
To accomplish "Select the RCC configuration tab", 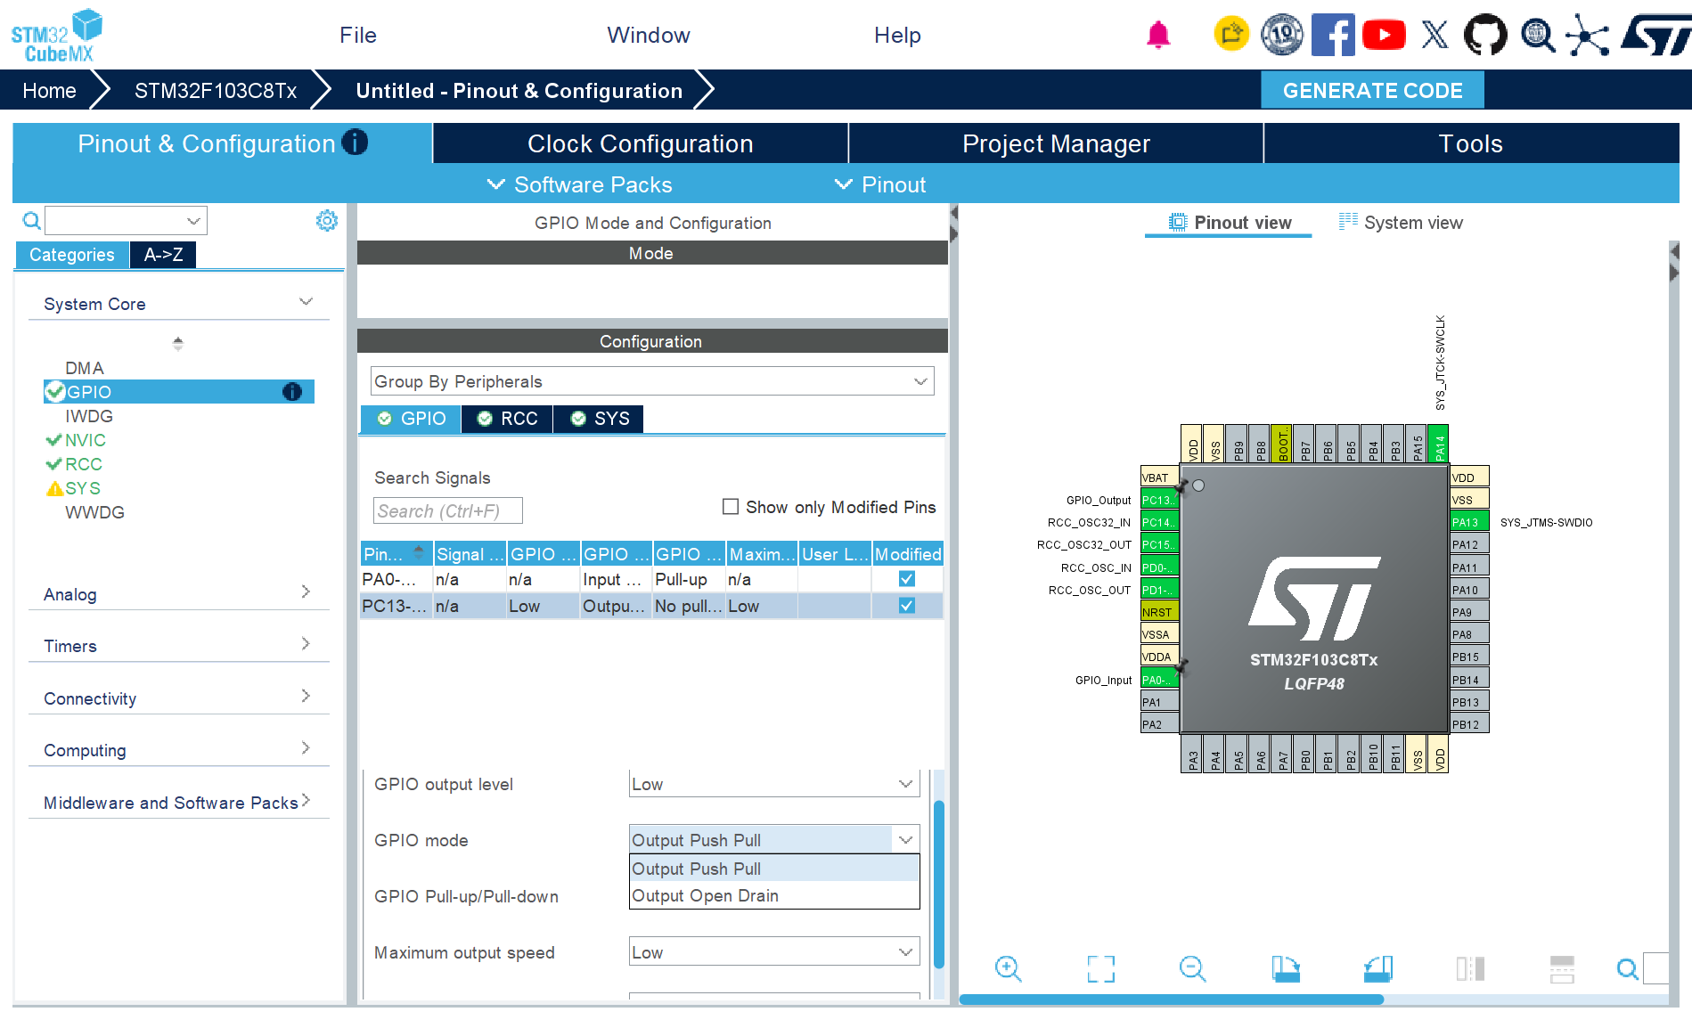I will (x=508, y=419).
